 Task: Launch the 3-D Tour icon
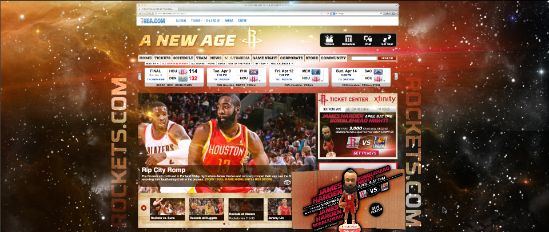(x=387, y=40)
